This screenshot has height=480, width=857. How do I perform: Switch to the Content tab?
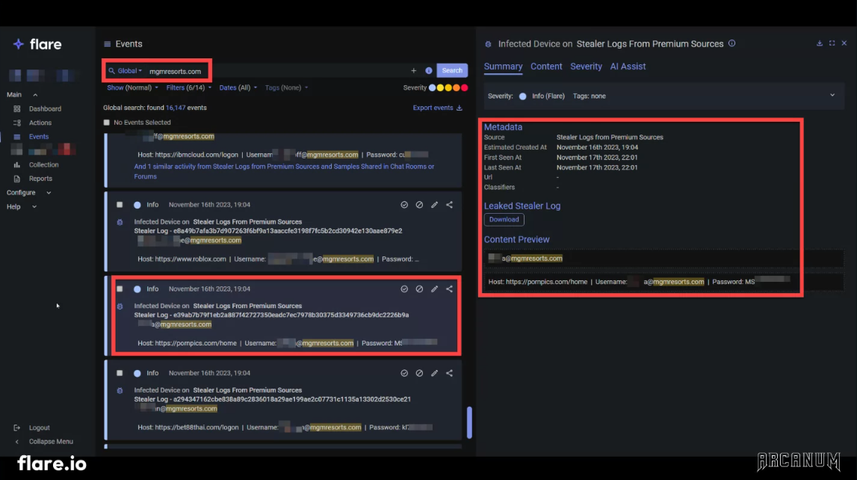[x=546, y=67]
